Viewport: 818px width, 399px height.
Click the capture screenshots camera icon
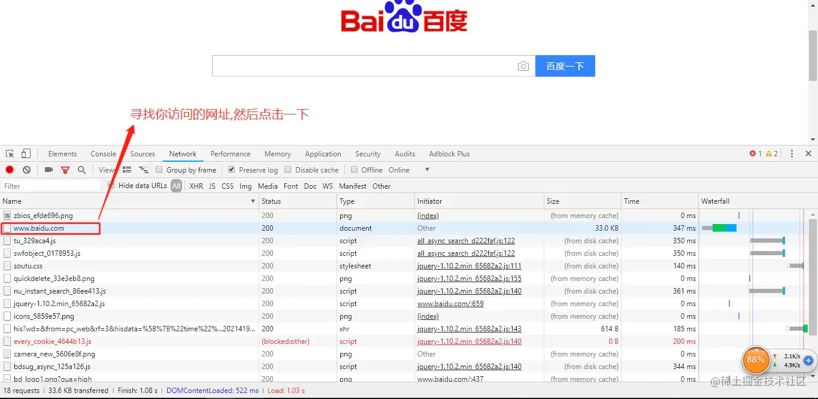pyautogui.click(x=49, y=170)
